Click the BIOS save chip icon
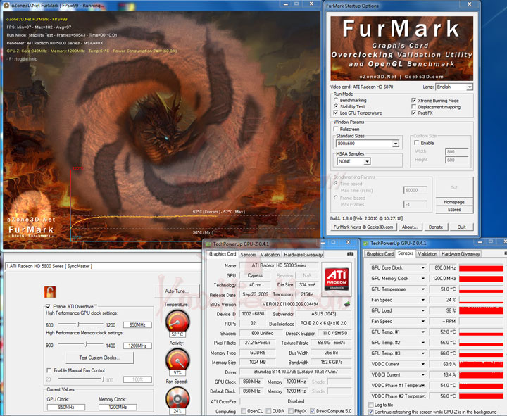Screen dimensions: 507x416 tap(347, 304)
